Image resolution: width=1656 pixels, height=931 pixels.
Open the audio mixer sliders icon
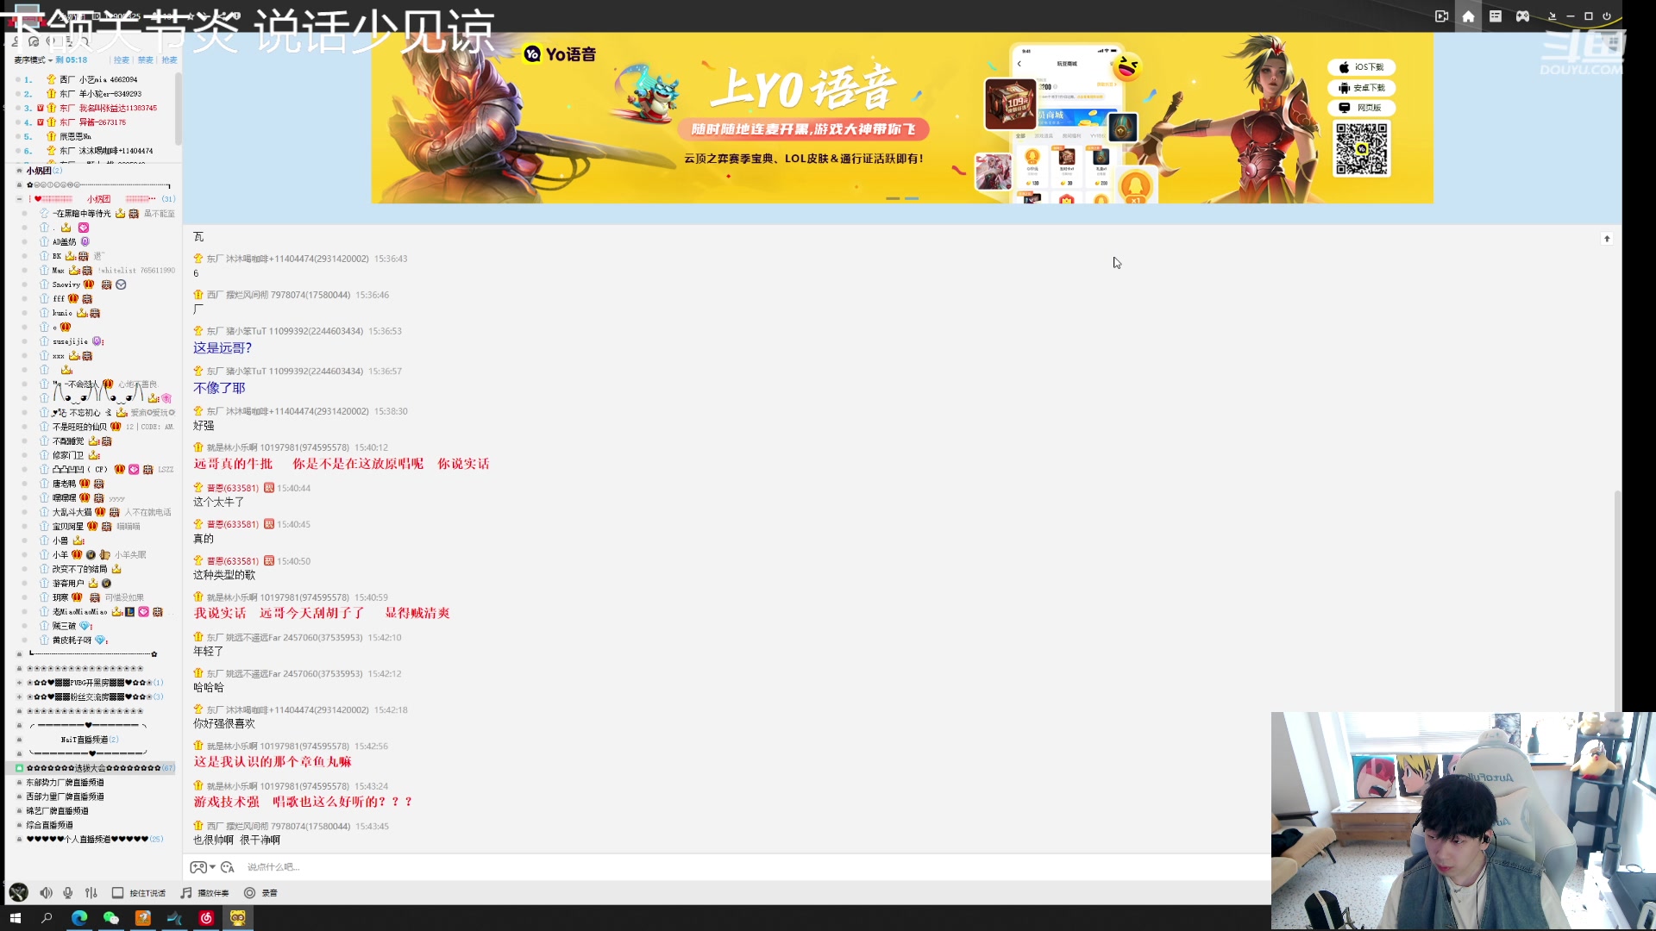point(91,892)
